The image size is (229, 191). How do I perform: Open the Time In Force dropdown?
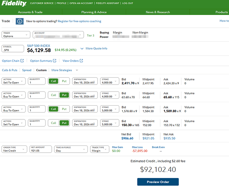click(x=71, y=149)
